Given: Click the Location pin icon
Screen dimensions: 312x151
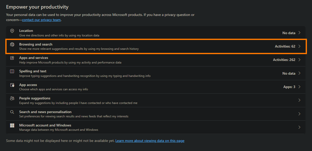Looking at the screenshot, I should pyautogui.click(x=12, y=31).
